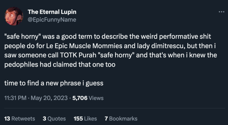This screenshot has height=125, width=228.
Task: Click the word performative in the tweet
Action: pyautogui.click(x=178, y=37)
